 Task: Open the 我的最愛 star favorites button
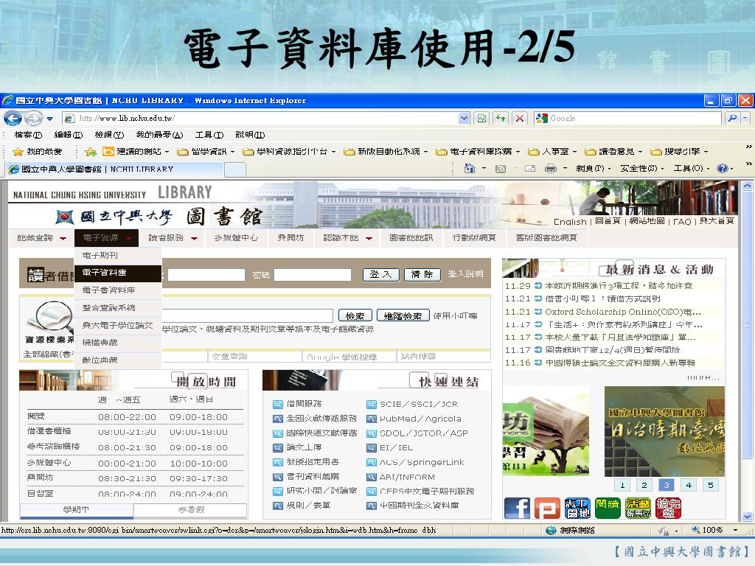(38, 152)
